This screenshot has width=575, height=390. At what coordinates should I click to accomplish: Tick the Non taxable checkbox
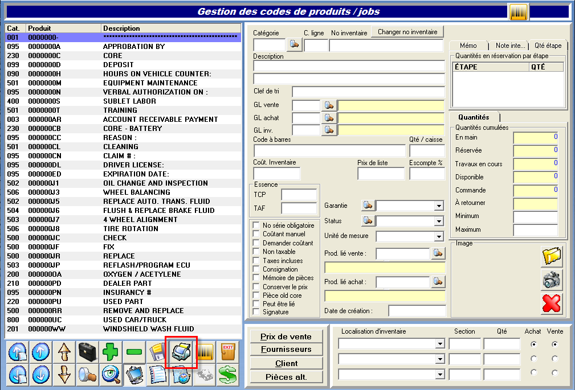click(256, 252)
